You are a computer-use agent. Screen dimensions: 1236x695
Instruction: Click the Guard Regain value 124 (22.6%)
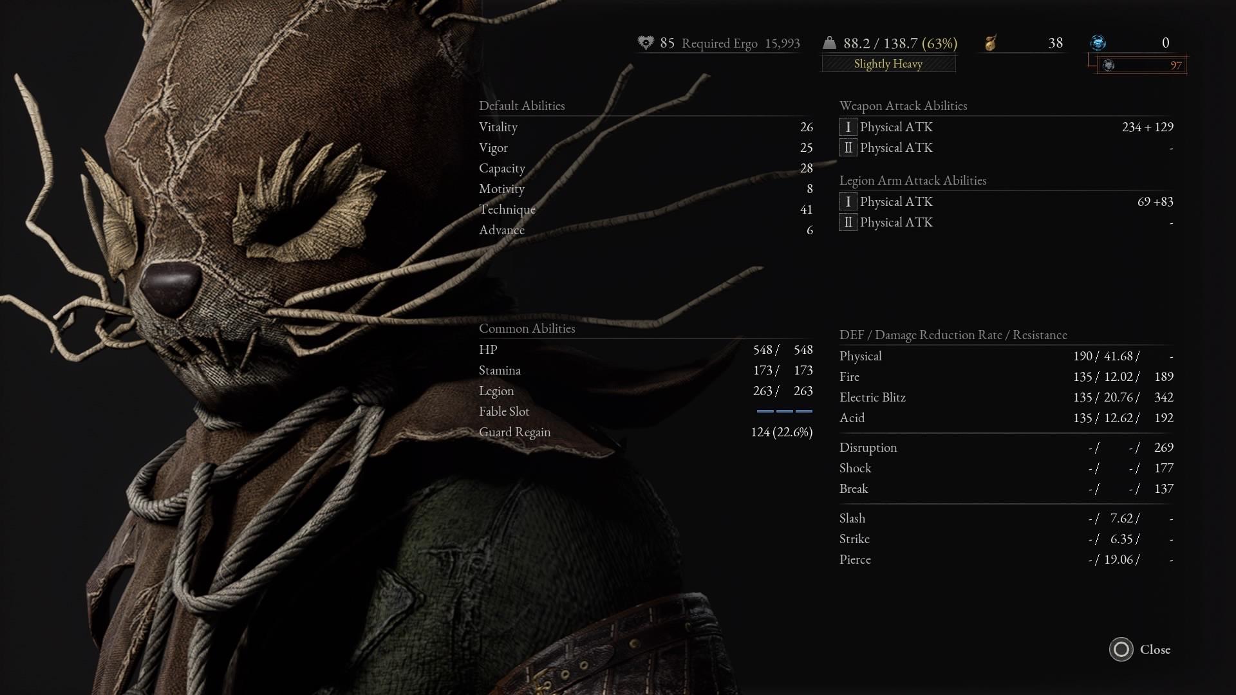coord(782,432)
